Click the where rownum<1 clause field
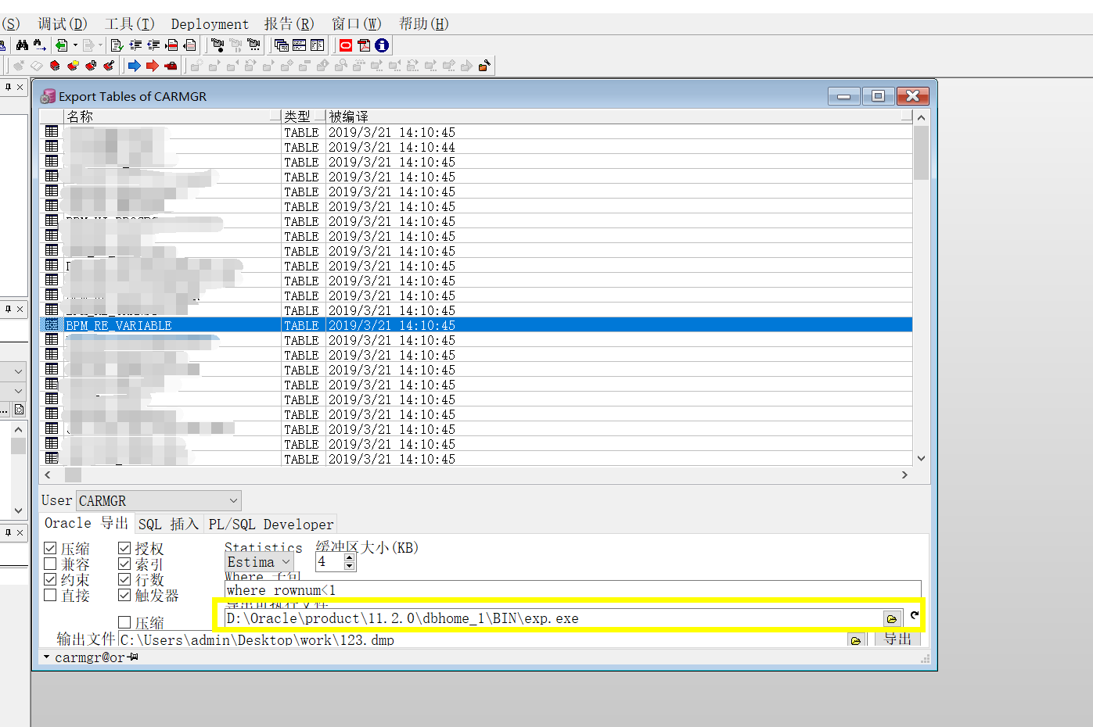The height and width of the screenshot is (727, 1093). pyautogui.click(x=573, y=590)
